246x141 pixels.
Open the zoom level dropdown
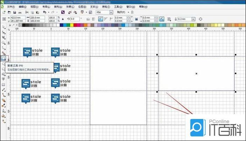pyautogui.click(x=111, y=12)
